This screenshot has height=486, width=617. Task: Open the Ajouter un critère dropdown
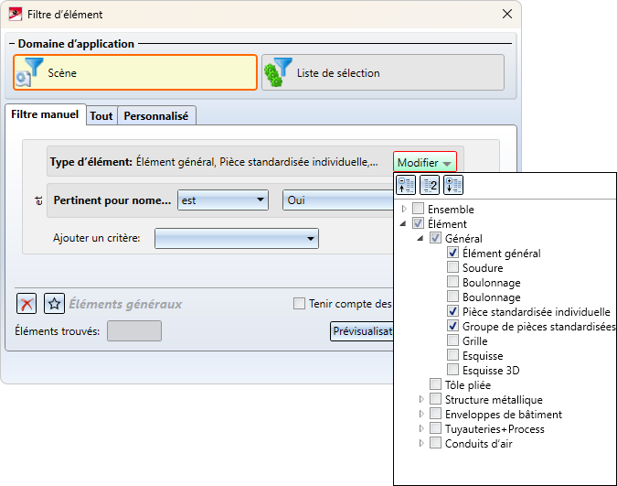point(237,239)
